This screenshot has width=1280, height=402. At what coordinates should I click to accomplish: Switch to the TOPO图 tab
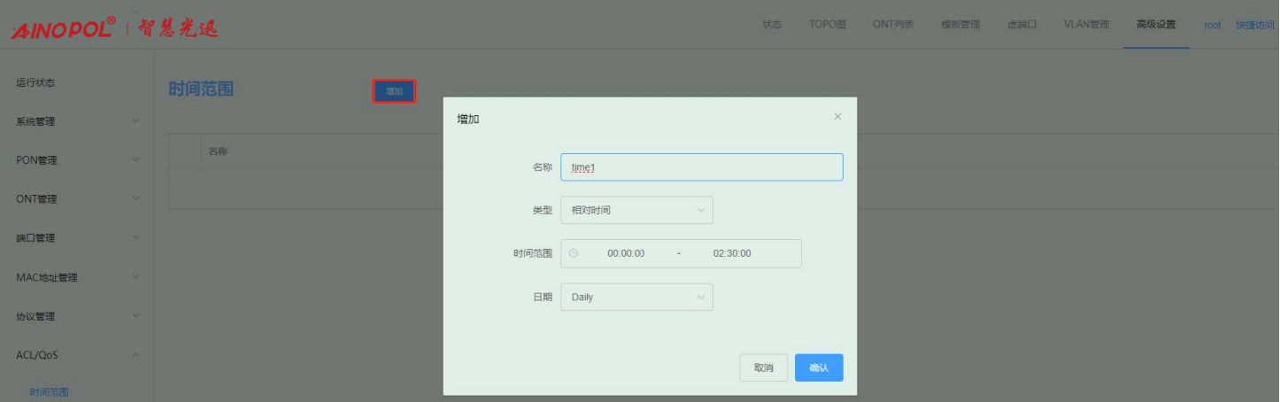point(827,25)
